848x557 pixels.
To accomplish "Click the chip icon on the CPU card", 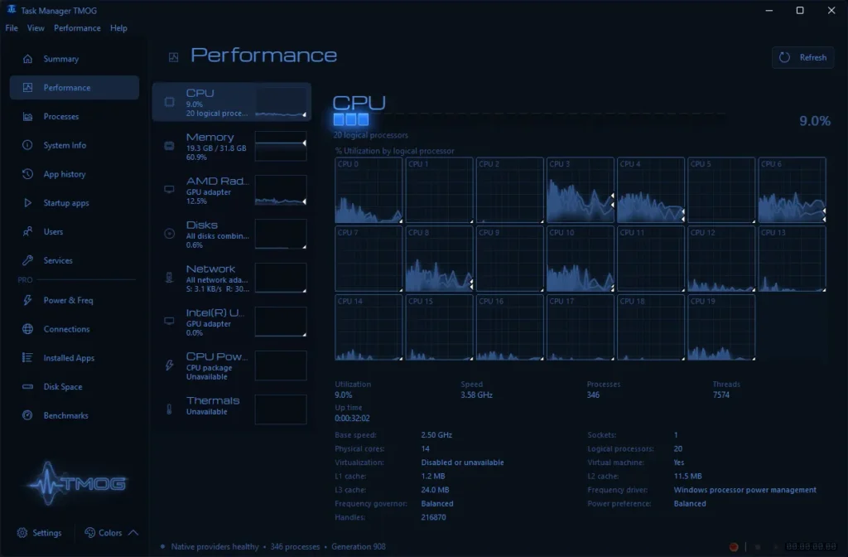I will (169, 102).
